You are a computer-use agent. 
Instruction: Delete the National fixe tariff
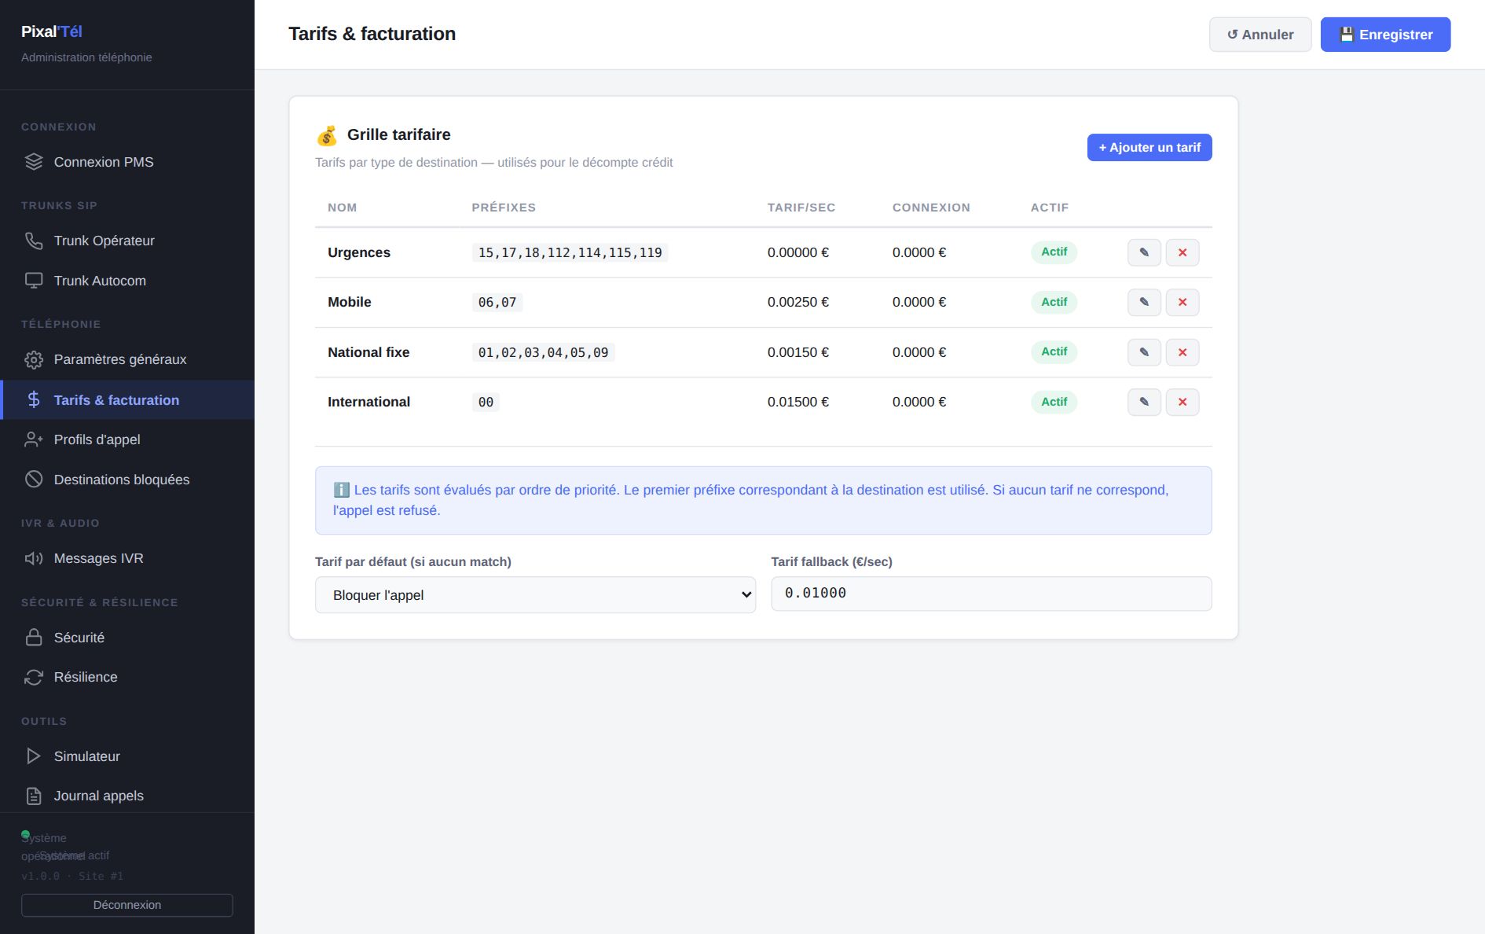[1182, 352]
